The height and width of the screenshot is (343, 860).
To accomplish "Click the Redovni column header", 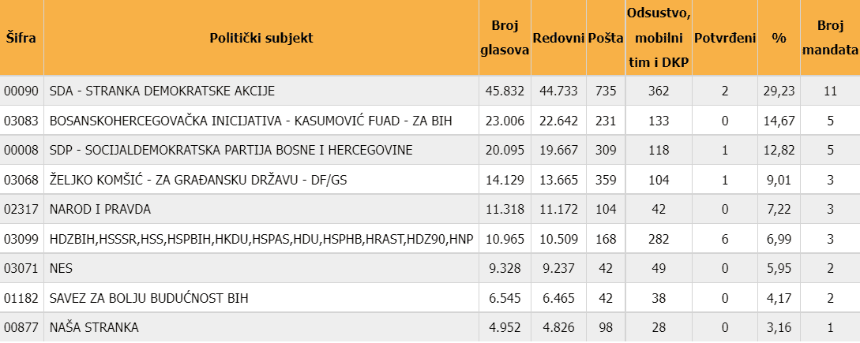I will pyautogui.click(x=558, y=38).
